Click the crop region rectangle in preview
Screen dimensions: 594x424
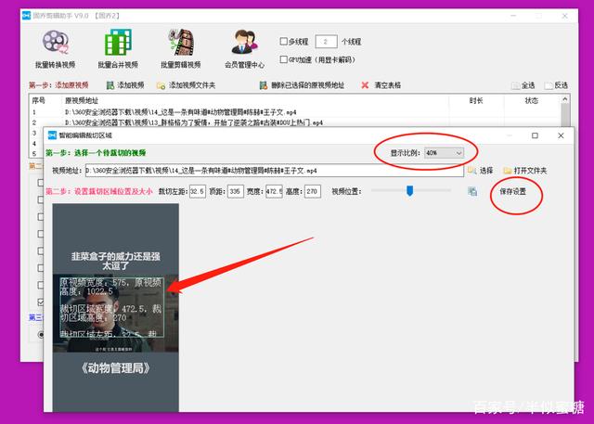pos(111,307)
